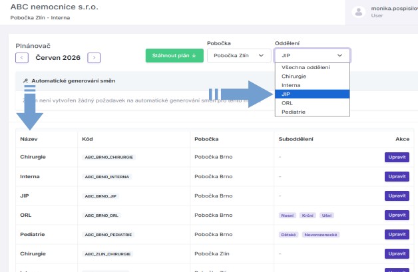Image resolution: width=418 pixels, height=272 pixels.
Task: Collapse the Oddělení JIP dropdown
Action: [312, 55]
